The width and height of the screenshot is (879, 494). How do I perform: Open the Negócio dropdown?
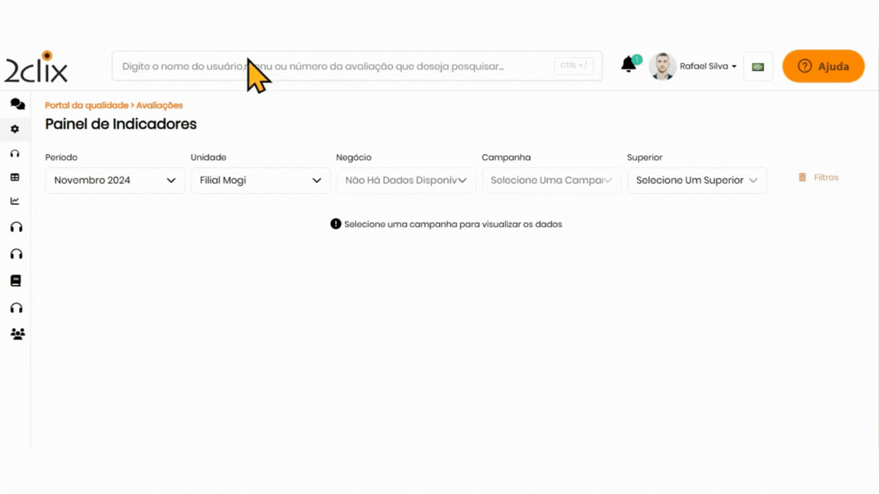click(x=405, y=181)
